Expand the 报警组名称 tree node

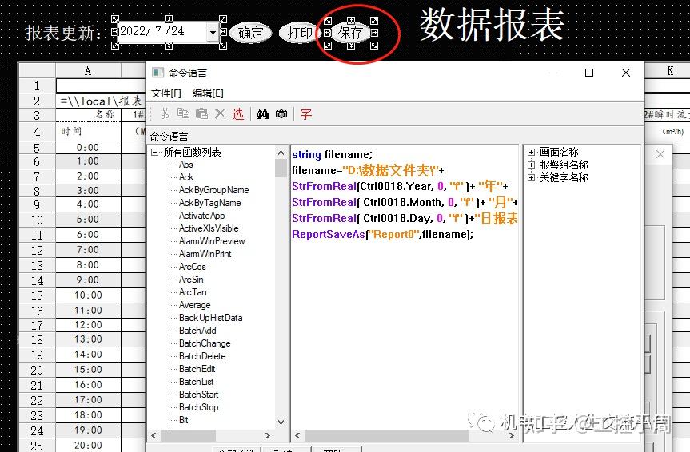[x=531, y=165]
